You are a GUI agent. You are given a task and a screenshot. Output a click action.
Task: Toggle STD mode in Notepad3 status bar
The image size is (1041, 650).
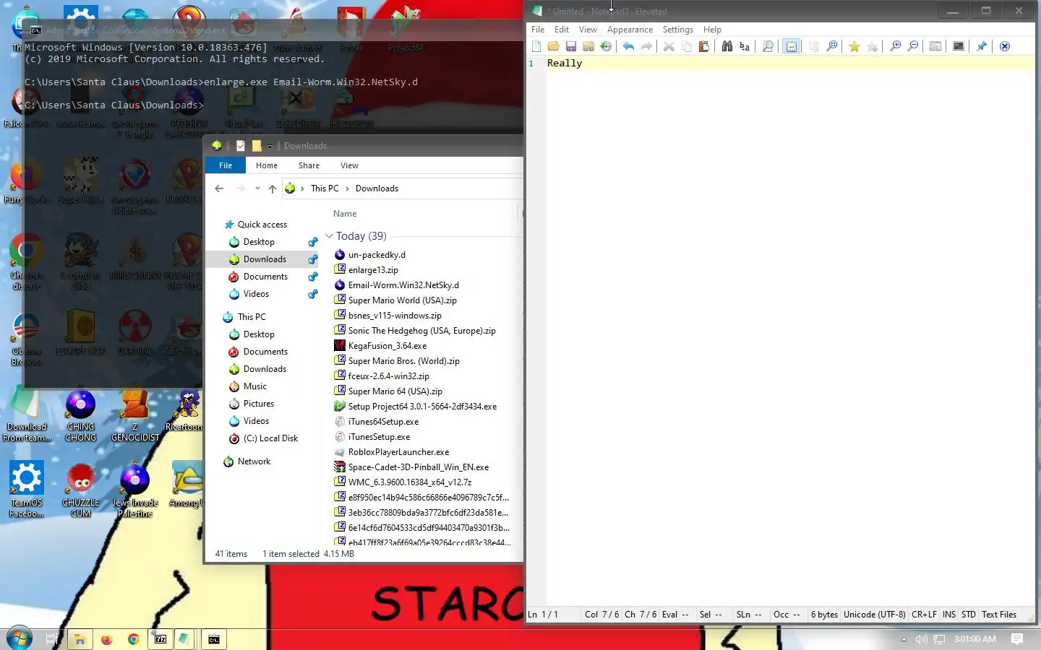click(x=969, y=615)
